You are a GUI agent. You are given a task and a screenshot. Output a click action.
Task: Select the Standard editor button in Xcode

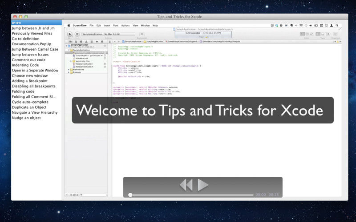[302, 34]
